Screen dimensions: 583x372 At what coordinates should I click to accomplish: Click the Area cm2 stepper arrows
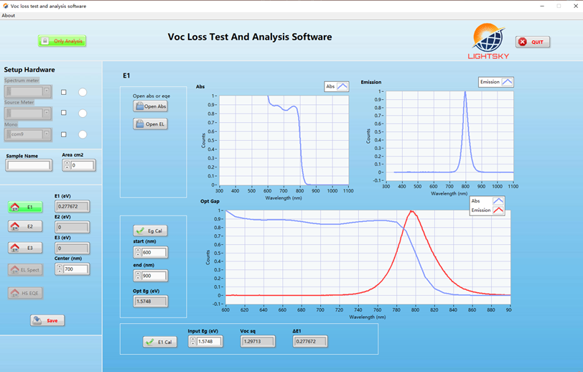tap(67, 166)
